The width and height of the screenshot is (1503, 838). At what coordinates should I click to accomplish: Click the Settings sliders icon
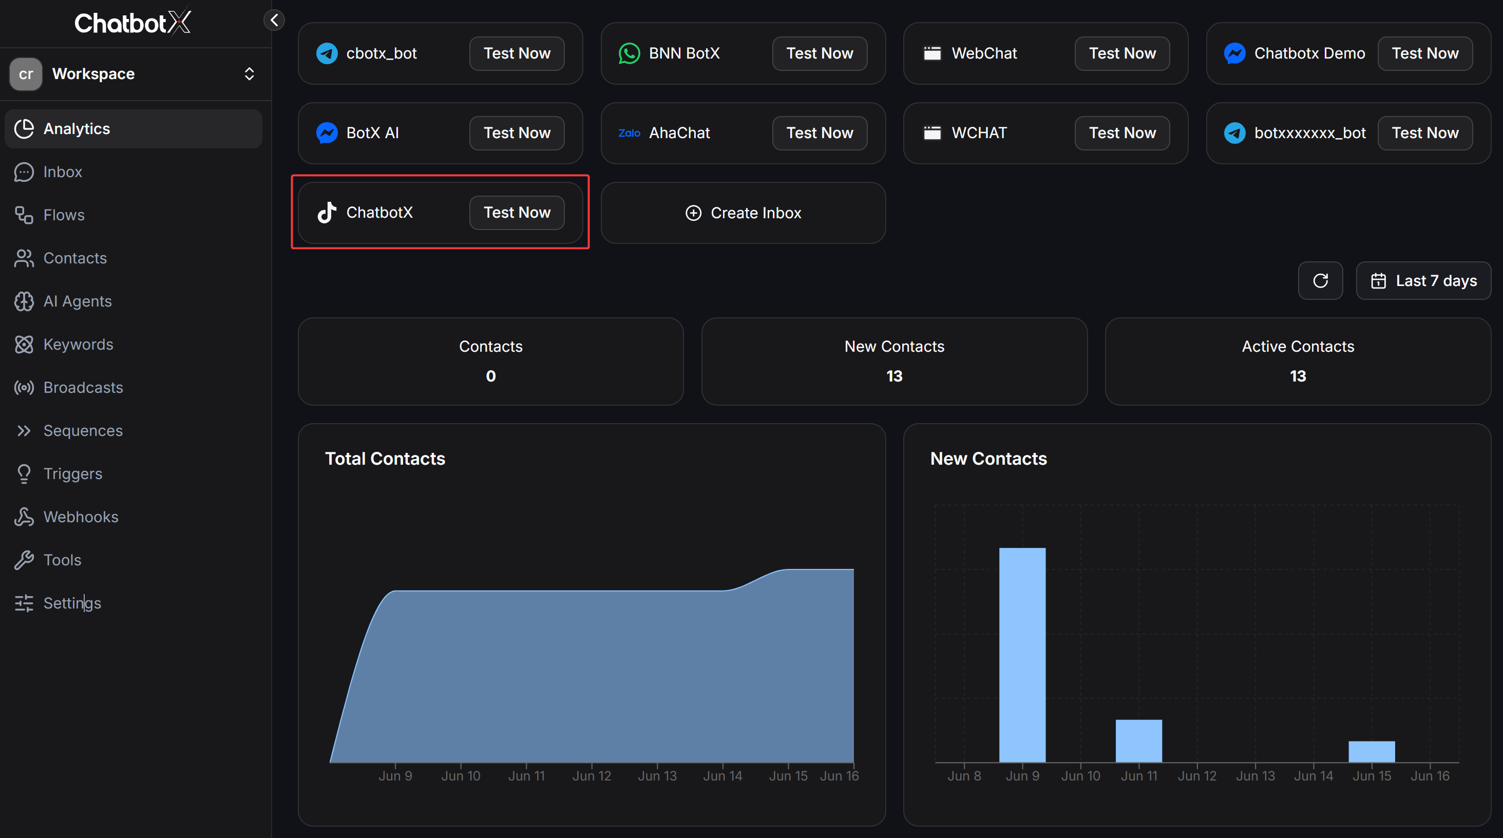(24, 603)
